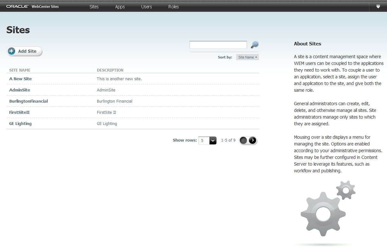Open the AdminSite entry
The height and width of the screenshot is (250, 387).
pyautogui.click(x=19, y=90)
